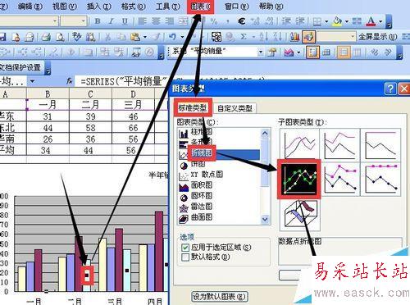Open the 窗口 menu
The height and width of the screenshot is (305, 410).
(x=237, y=7)
